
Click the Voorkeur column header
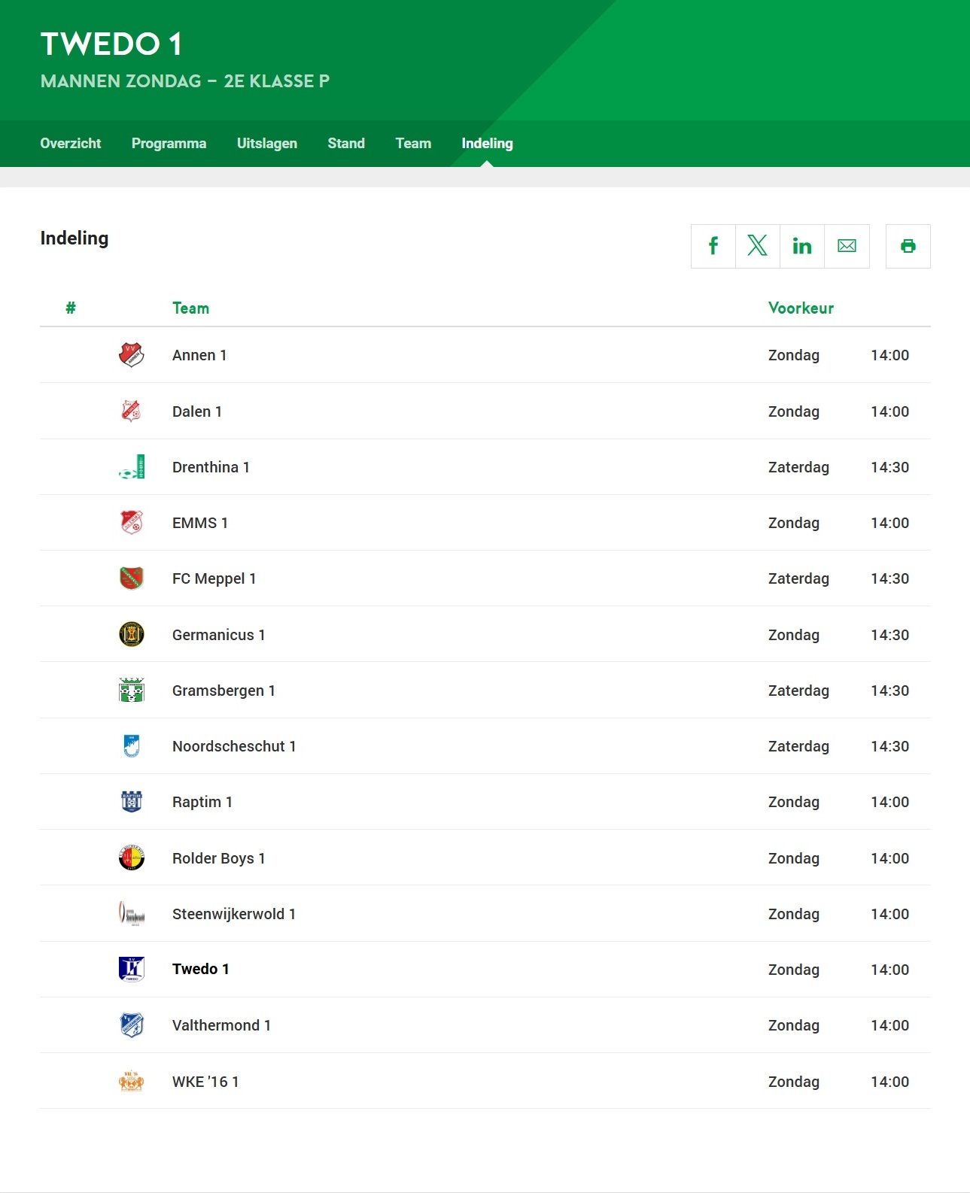click(801, 308)
